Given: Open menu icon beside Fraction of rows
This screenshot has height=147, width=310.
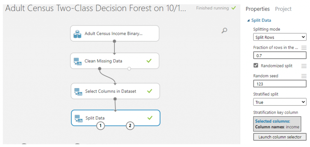Looking at the screenshot, I should [x=304, y=48].
